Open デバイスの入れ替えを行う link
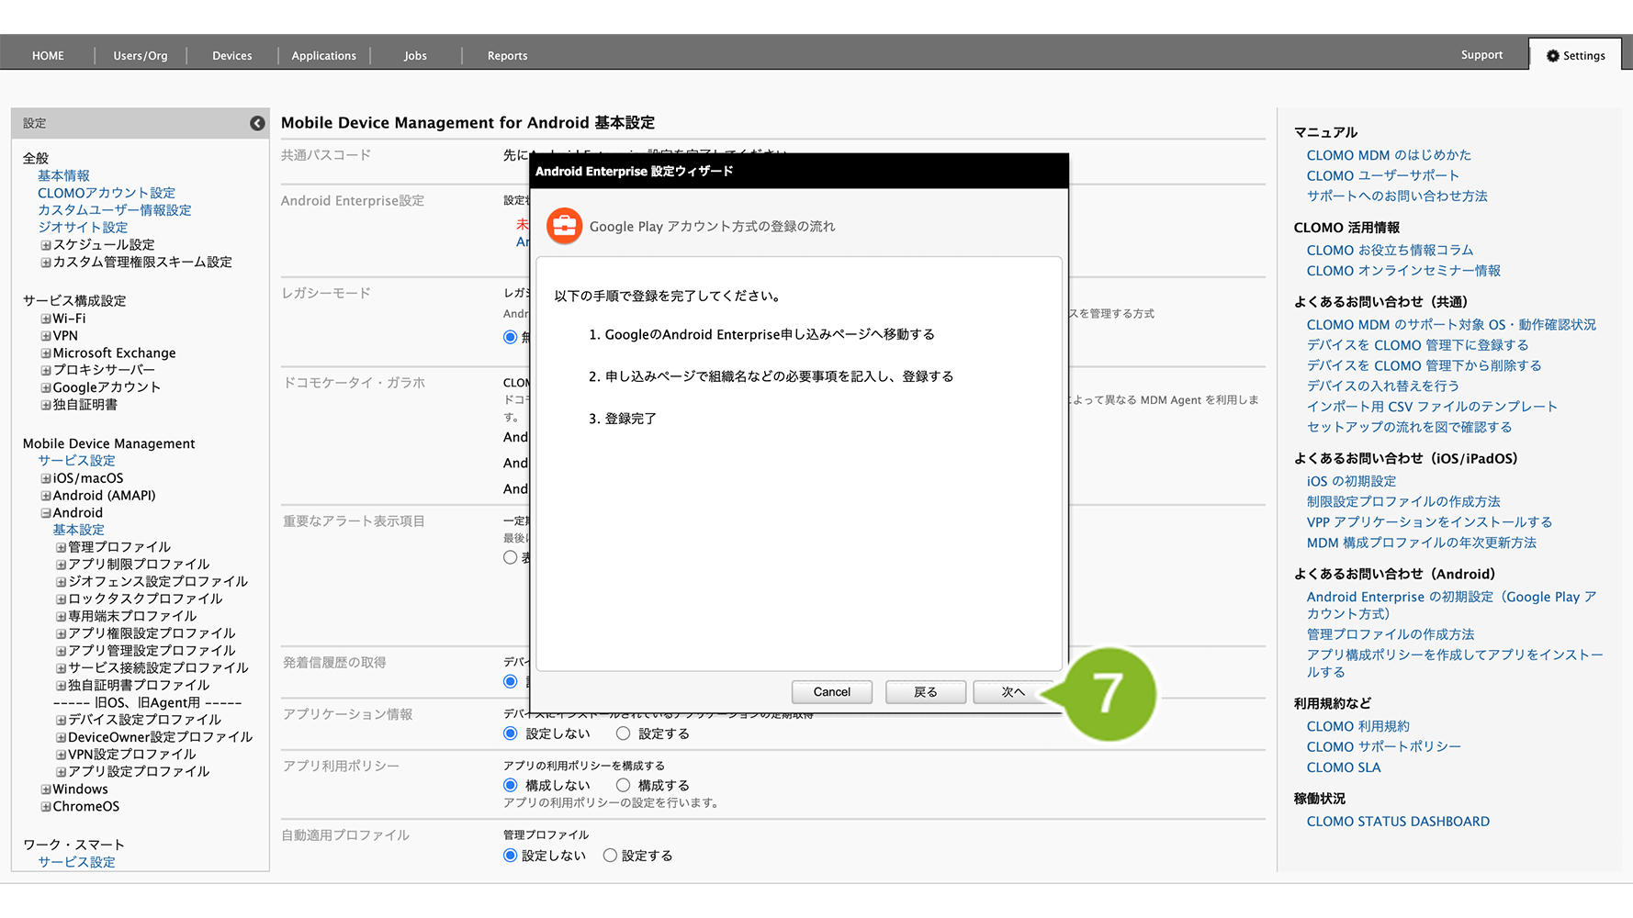Screen dimensions: 1633x918 (1382, 386)
